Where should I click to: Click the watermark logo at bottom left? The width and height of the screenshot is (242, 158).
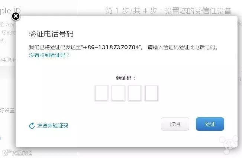point(17,153)
